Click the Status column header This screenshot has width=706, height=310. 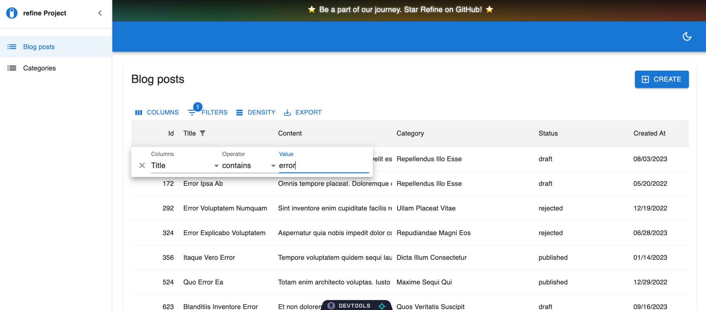click(x=548, y=133)
